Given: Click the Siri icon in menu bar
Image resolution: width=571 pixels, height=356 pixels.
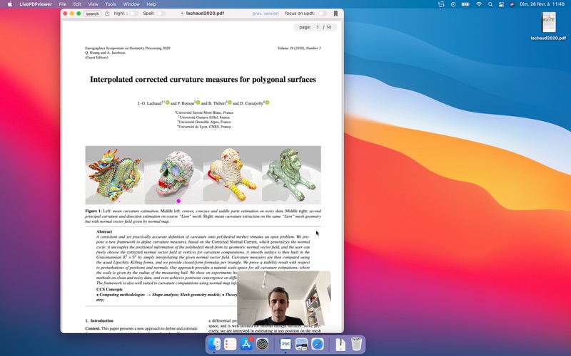Looking at the screenshot, I should (512, 4).
